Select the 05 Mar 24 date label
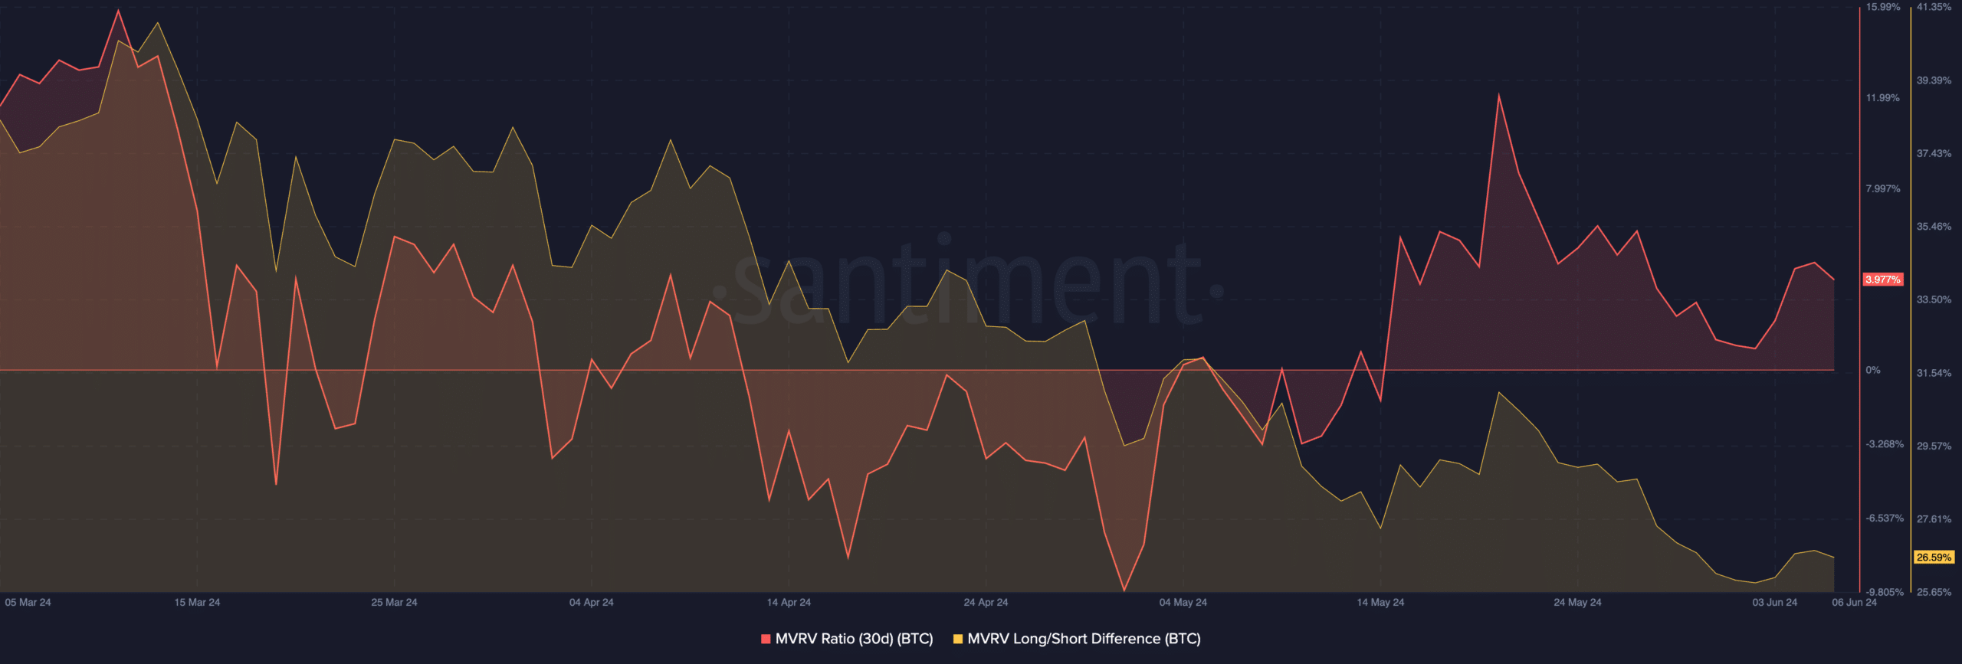1962x664 pixels. (28, 603)
